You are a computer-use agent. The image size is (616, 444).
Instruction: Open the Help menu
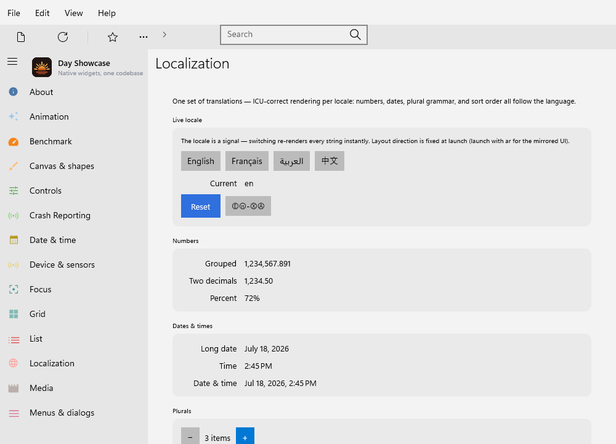click(107, 13)
